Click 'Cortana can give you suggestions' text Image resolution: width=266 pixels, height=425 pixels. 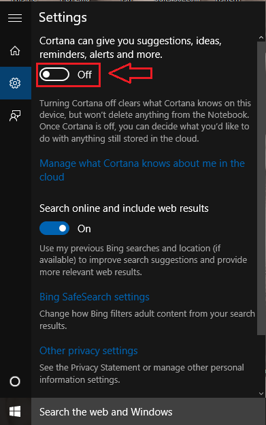(x=131, y=48)
